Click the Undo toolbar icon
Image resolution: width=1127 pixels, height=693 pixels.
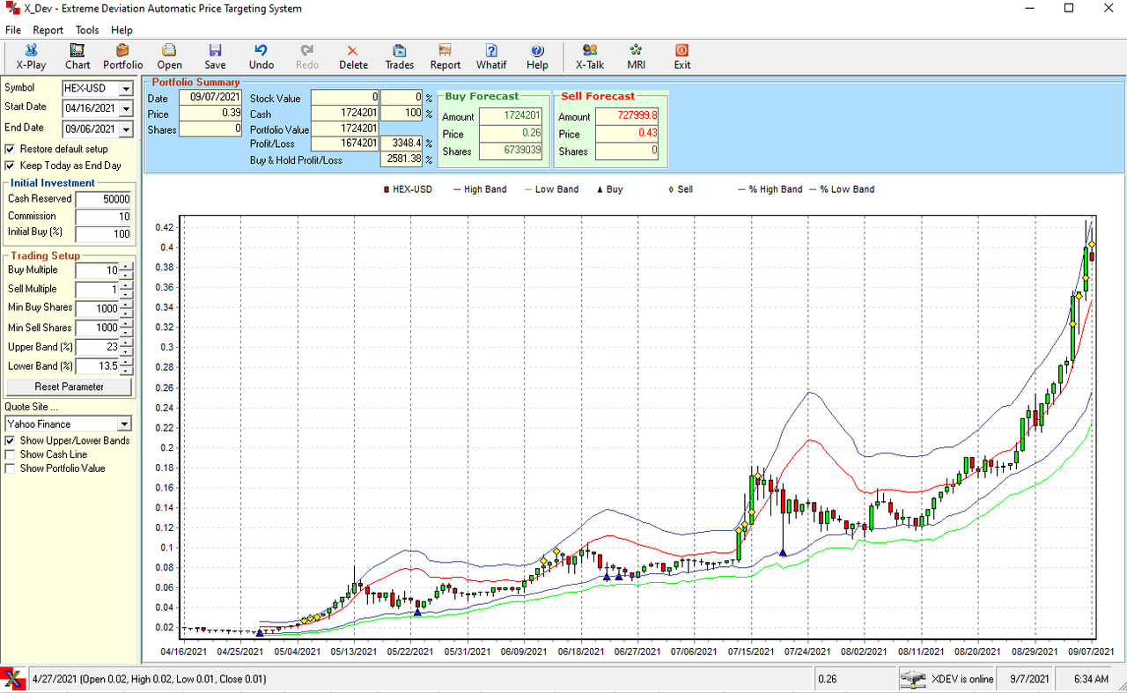(x=261, y=55)
